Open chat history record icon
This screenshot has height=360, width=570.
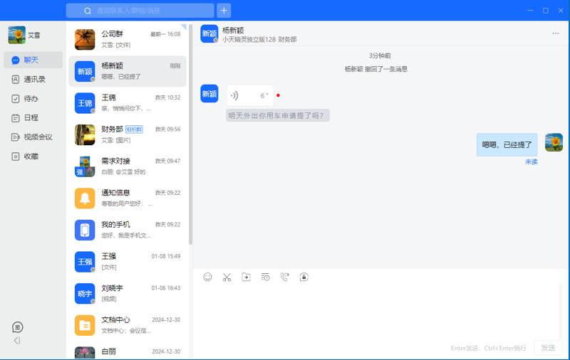(x=265, y=277)
